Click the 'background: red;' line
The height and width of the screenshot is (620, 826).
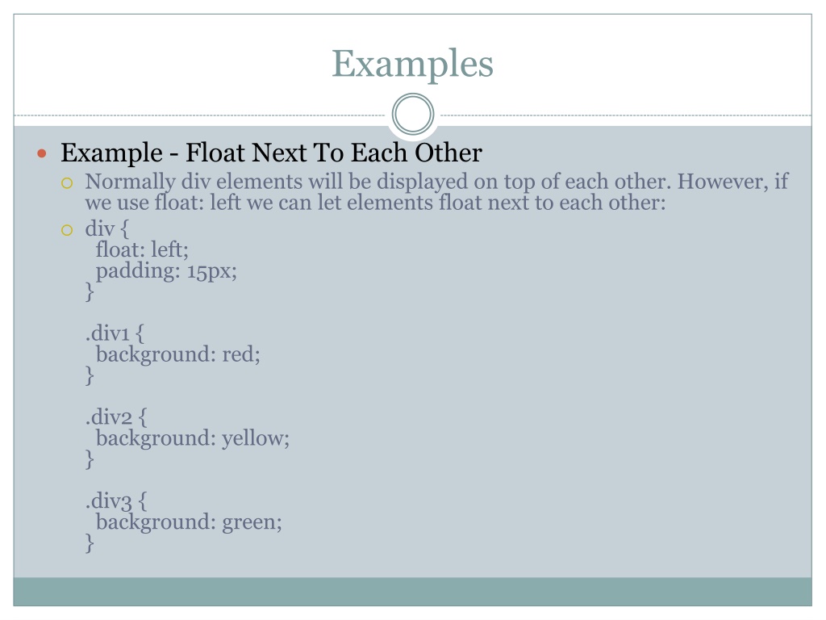178,354
